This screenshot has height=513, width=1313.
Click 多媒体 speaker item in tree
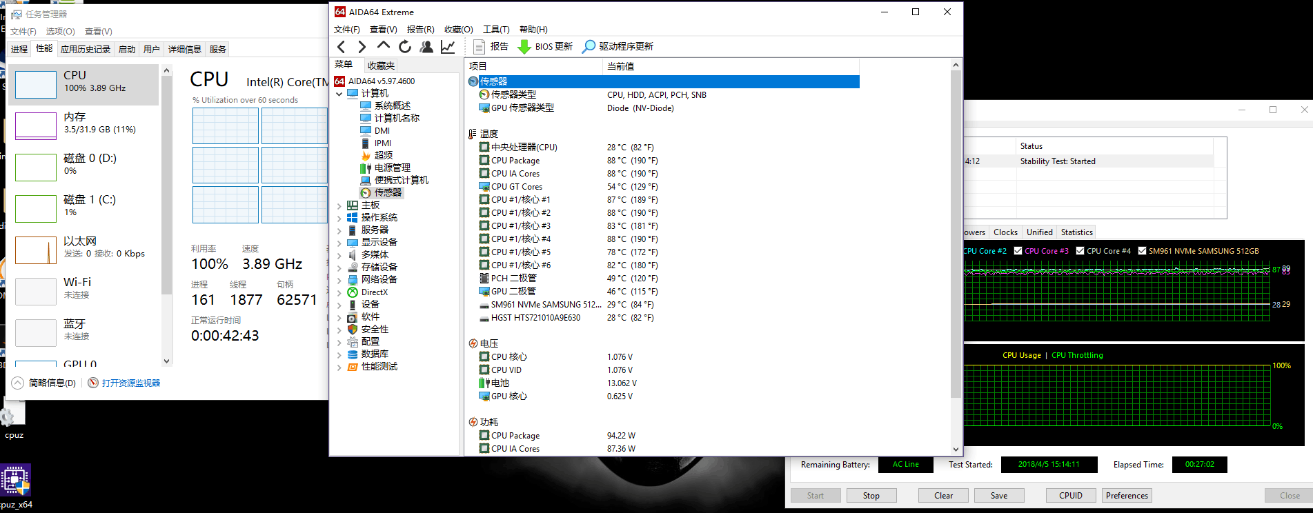pos(368,254)
